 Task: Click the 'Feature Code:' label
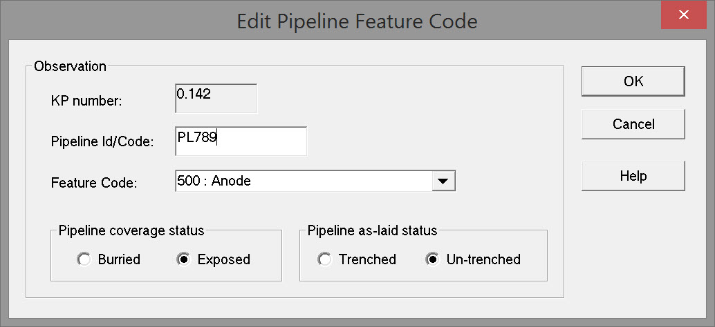click(94, 184)
